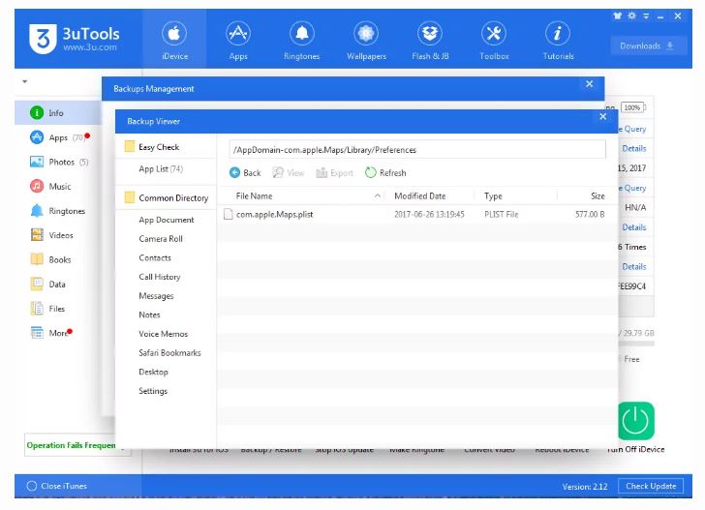705x510 pixels.
Task: Click the Version: 2.12 label
Action: tap(585, 486)
